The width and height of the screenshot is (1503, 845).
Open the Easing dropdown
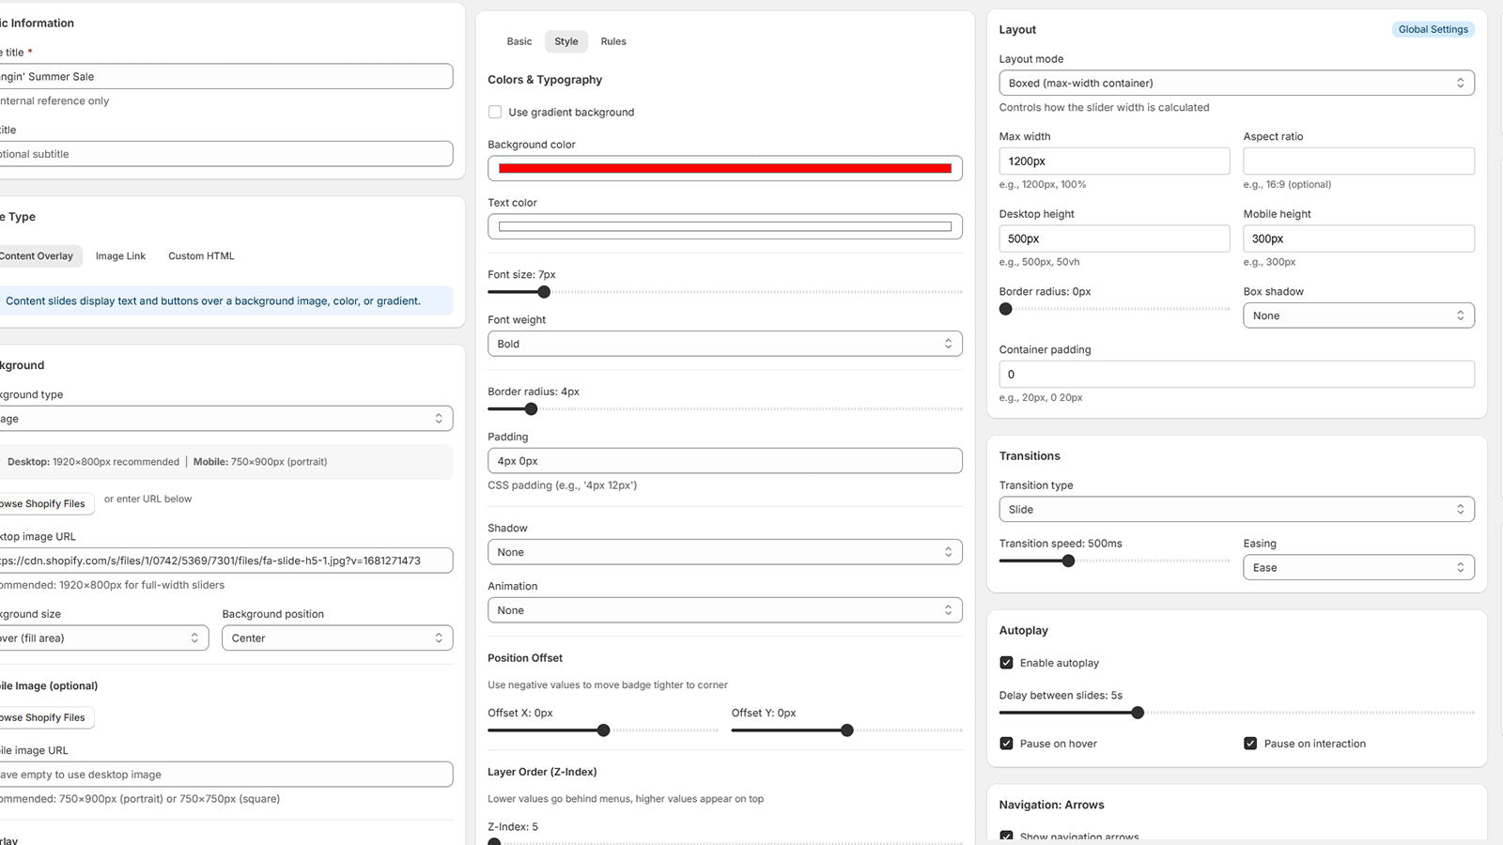1357,567
